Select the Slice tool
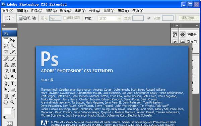201x126 pixels. click(13, 52)
